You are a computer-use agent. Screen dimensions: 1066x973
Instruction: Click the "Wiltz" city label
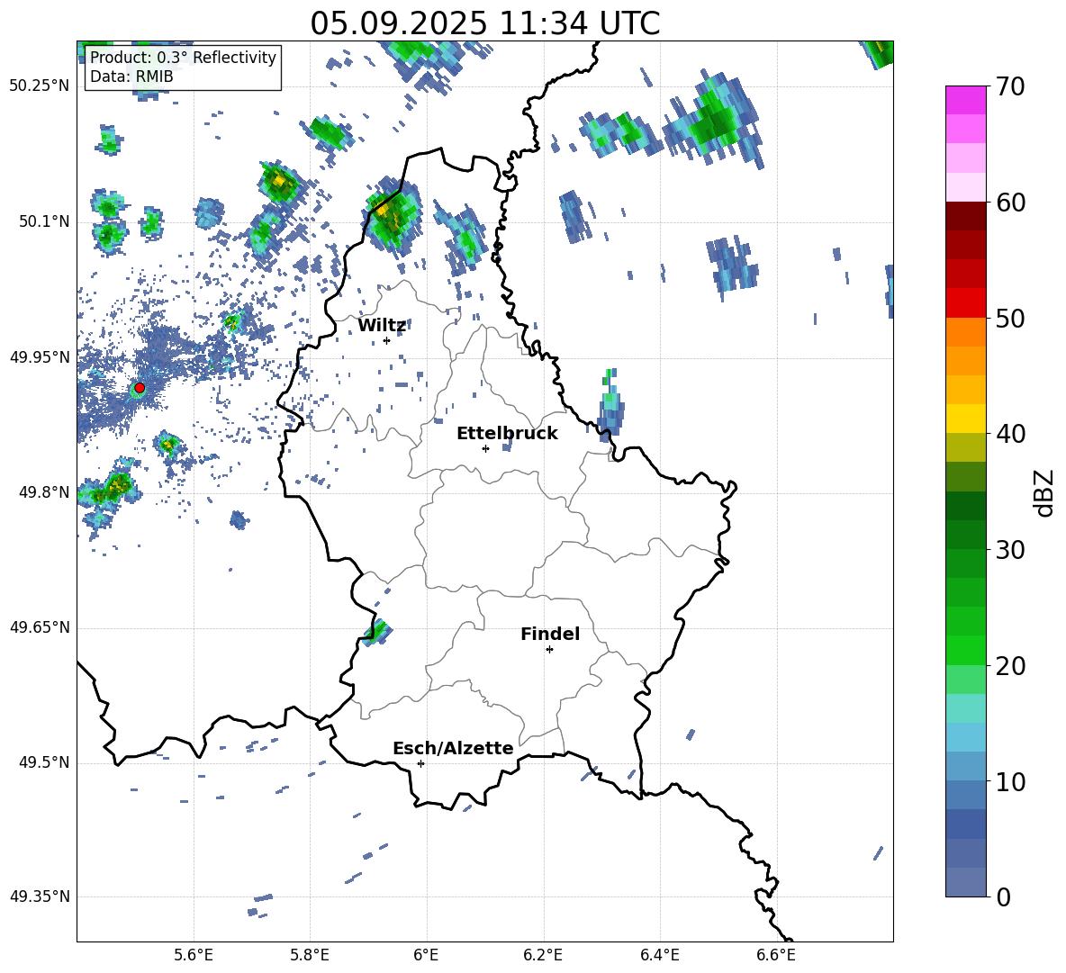[382, 326]
